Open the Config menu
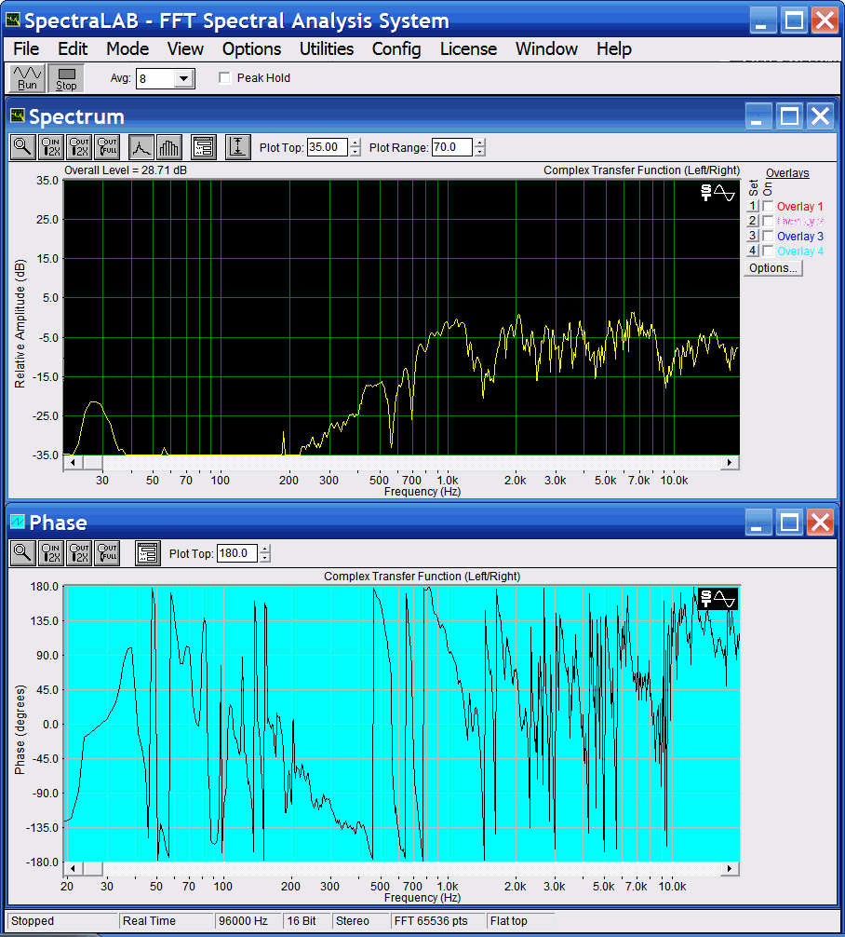 pos(396,48)
